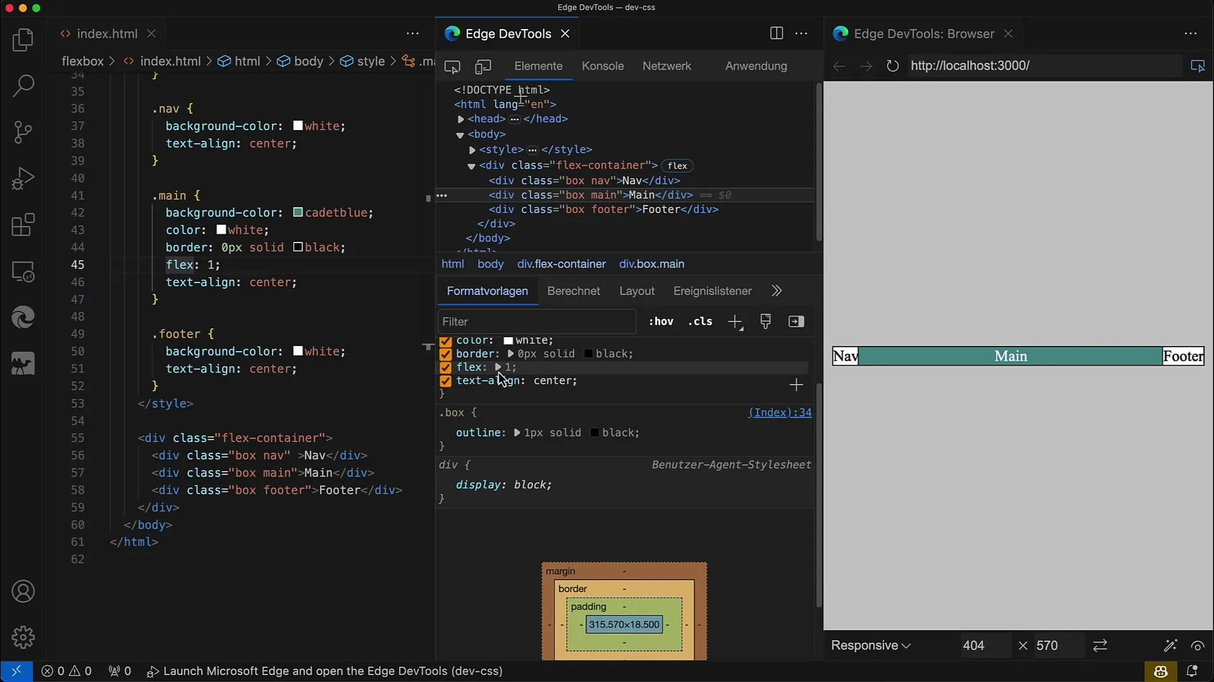Click the emulation magic wand icon
The width and height of the screenshot is (1214, 682).
(1170, 645)
